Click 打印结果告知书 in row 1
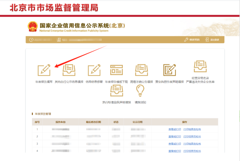 pos(192,129)
